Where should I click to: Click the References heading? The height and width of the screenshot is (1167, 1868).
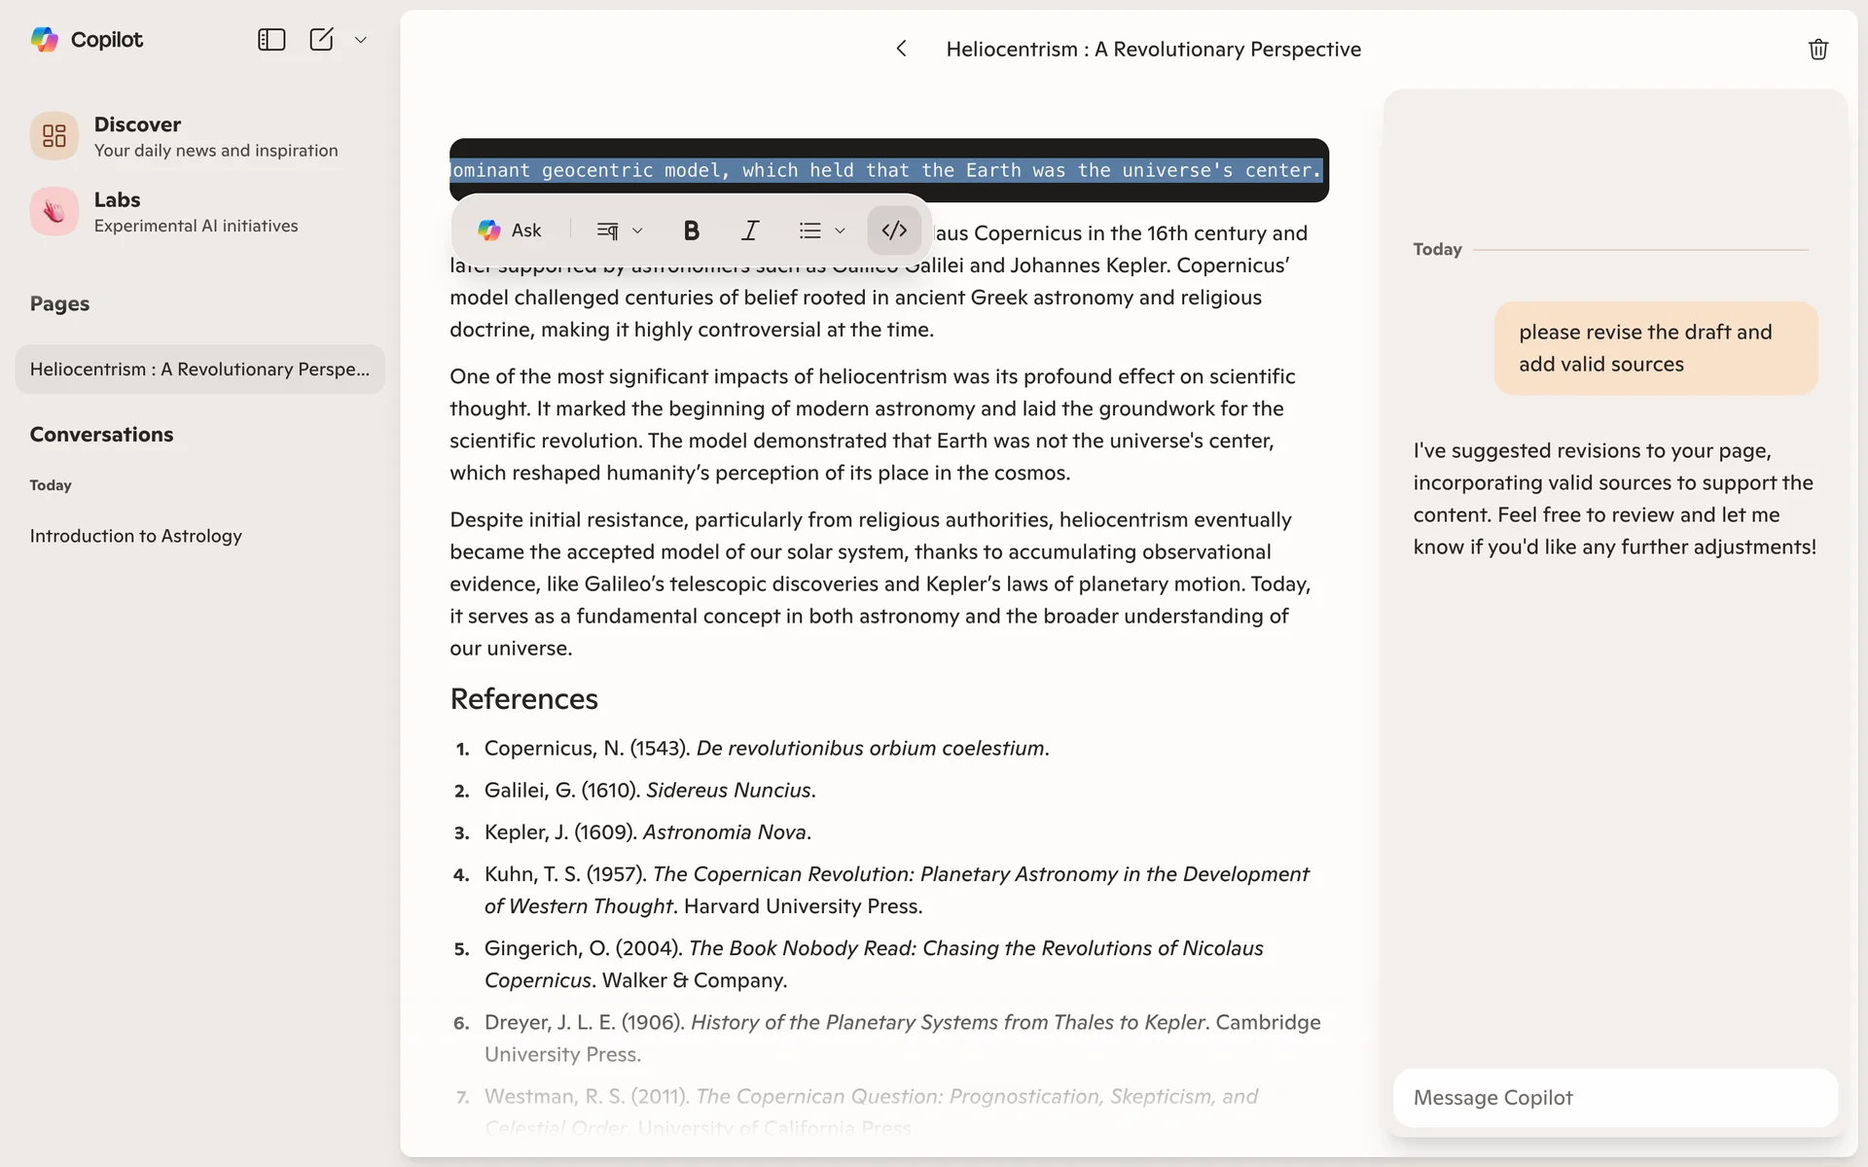tap(523, 699)
